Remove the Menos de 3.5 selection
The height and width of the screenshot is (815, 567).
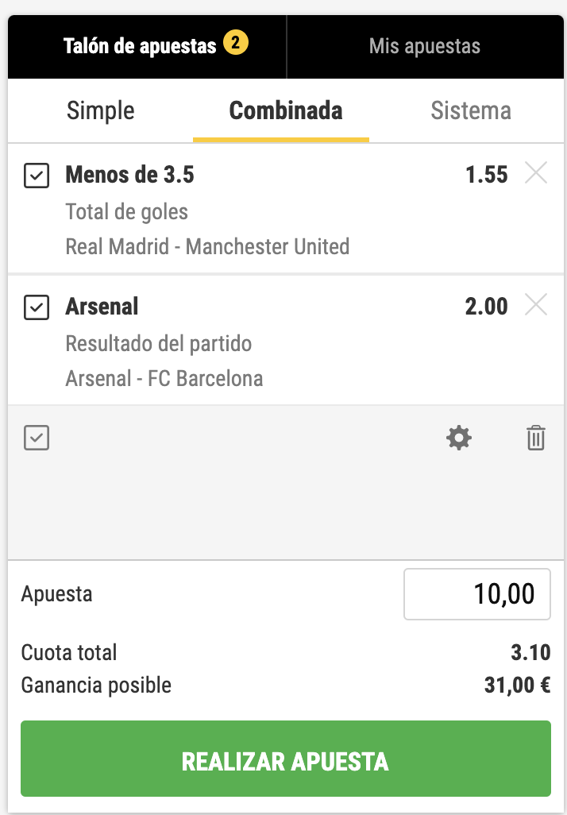[536, 173]
